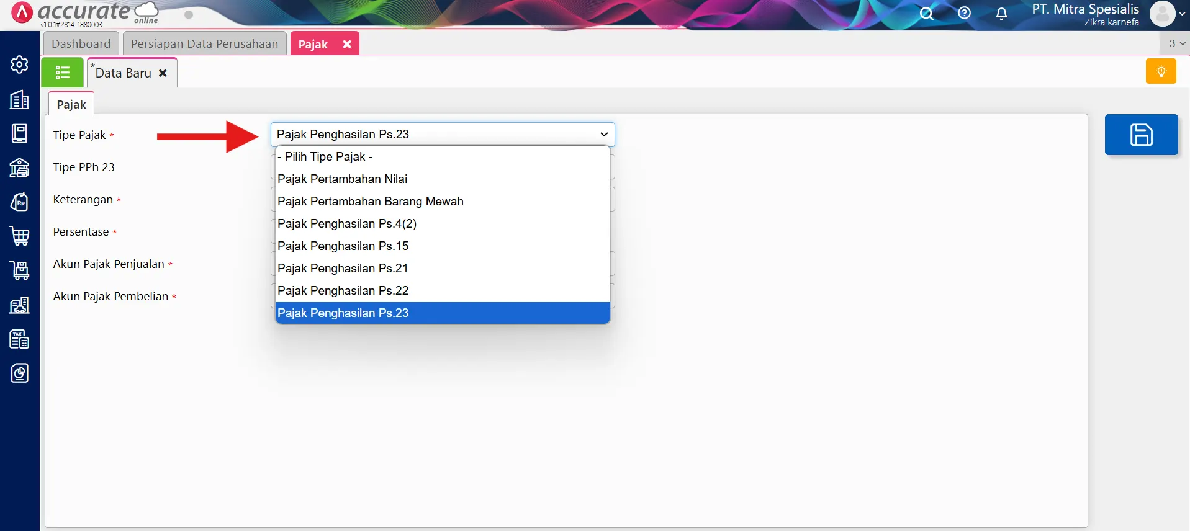
Task: Switch to the Dashboard tab
Action: tap(81, 43)
